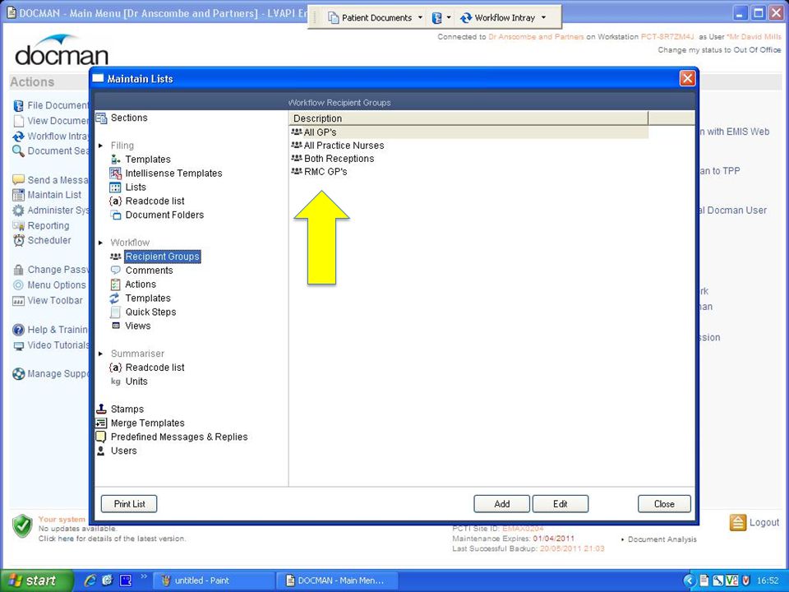Click the Scheduler alarm clock icon
Screen dimensions: 789x592
pyautogui.click(x=19, y=241)
